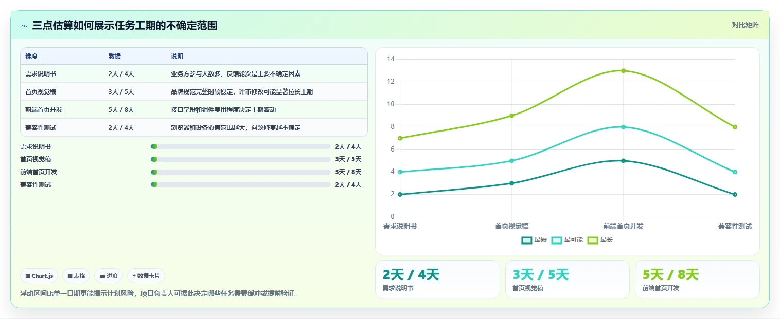Click the 前端首页开发 progress bar
Image resolution: width=780 pixels, height=319 pixels.
coord(240,172)
